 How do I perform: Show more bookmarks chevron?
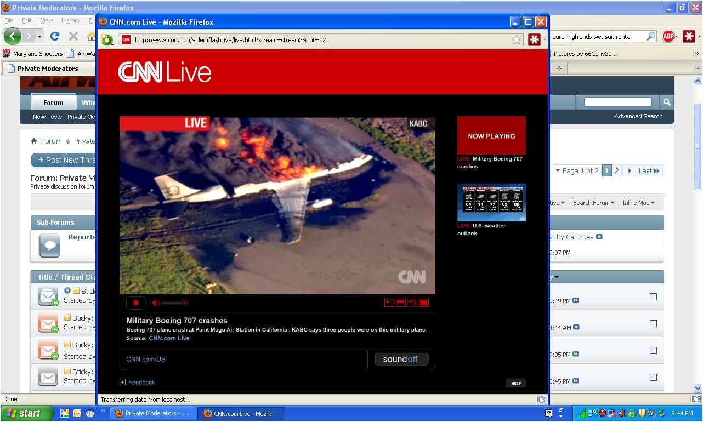[x=696, y=54]
